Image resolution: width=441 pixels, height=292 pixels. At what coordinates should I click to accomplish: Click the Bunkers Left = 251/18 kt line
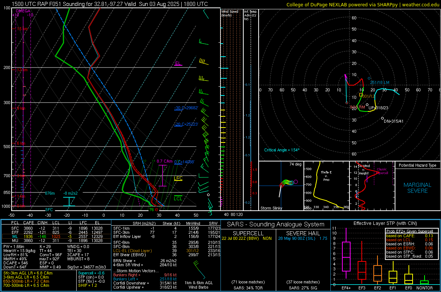[x=145, y=279]
